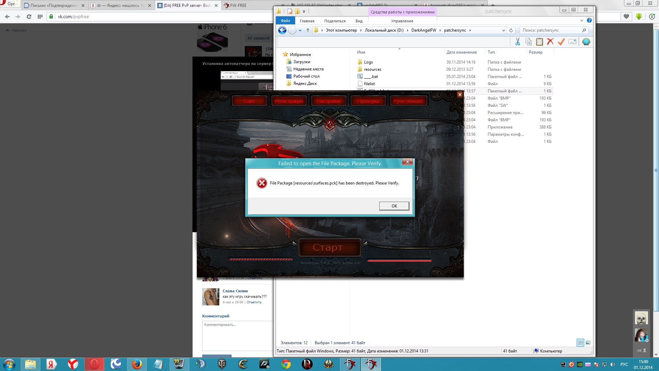Open the Файл ribbon tab
Screen dimensions: 659x371
coord(285,21)
